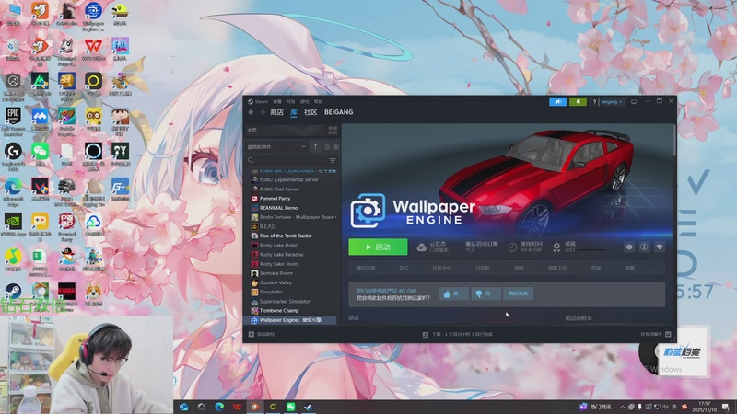The image size is (737, 414).
Task: Click the 添加游戏 add game button
Action: (x=262, y=335)
